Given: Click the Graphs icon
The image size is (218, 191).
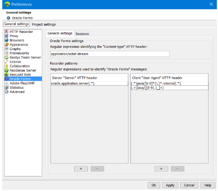Looking at the screenshot, I should coord(7,49).
